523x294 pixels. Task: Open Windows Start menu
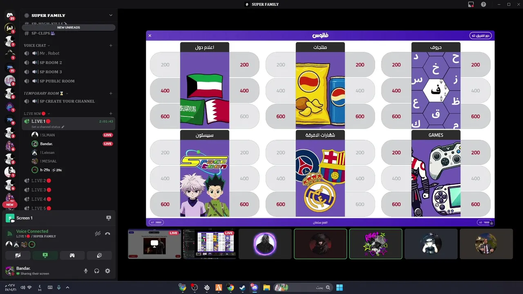tap(340, 287)
